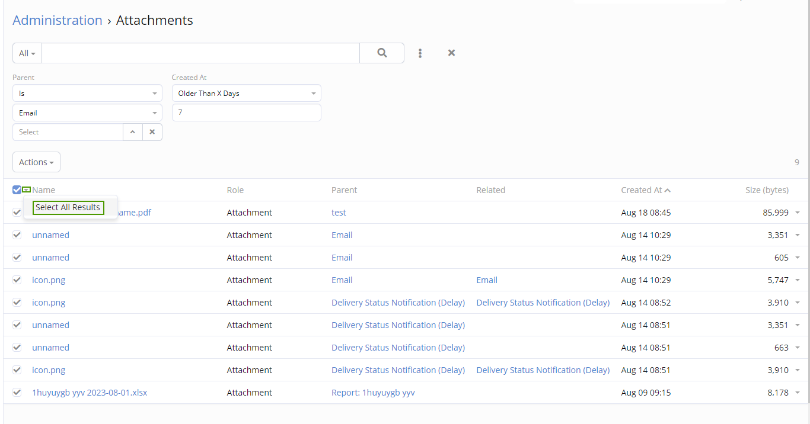Screen dimensions: 810x424
Task: Click the magnifying glass search icon
Action: pyautogui.click(x=382, y=53)
